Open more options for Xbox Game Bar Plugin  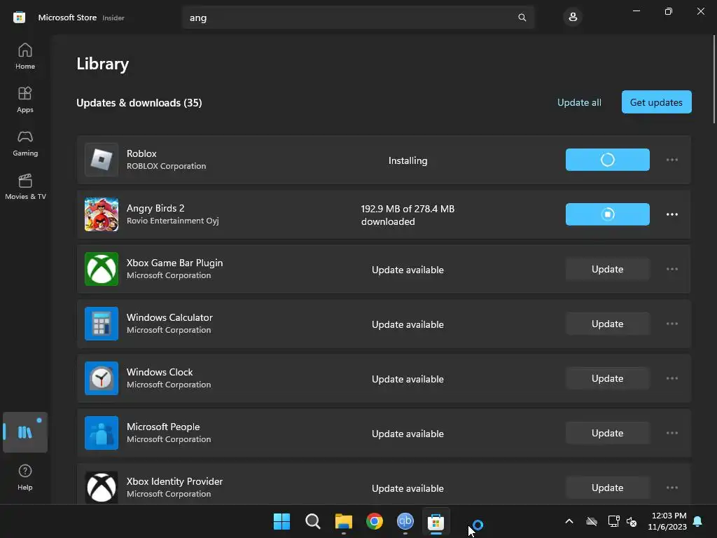pos(671,269)
